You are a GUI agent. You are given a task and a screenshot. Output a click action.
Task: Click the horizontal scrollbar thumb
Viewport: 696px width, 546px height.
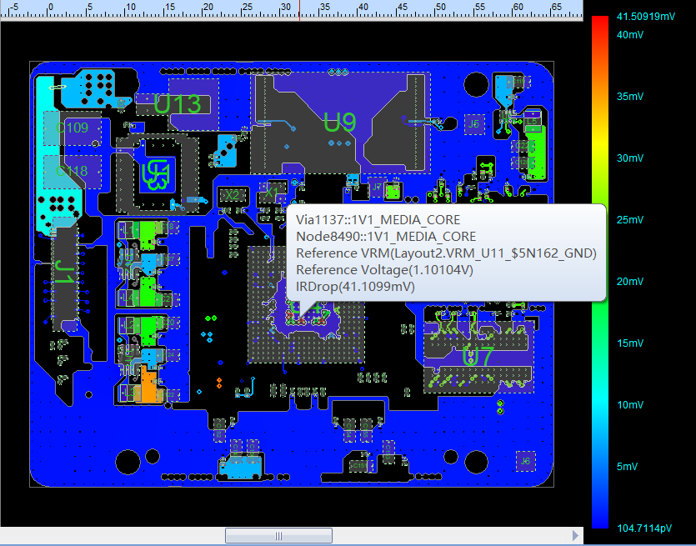coord(278,536)
